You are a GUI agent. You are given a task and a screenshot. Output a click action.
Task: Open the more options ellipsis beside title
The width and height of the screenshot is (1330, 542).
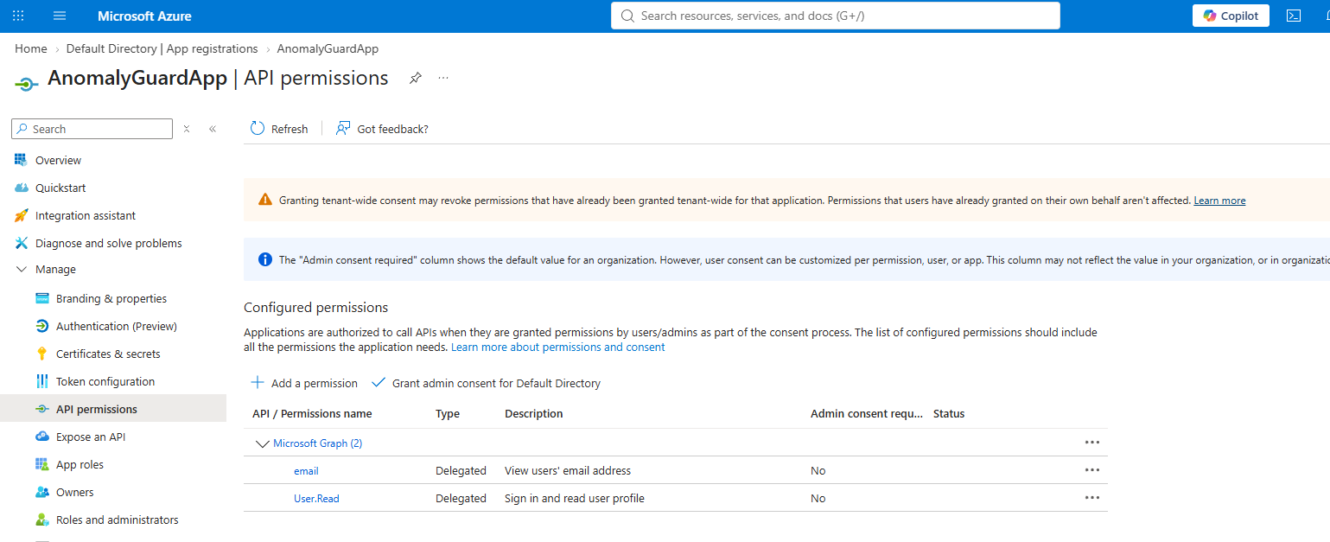tap(443, 78)
